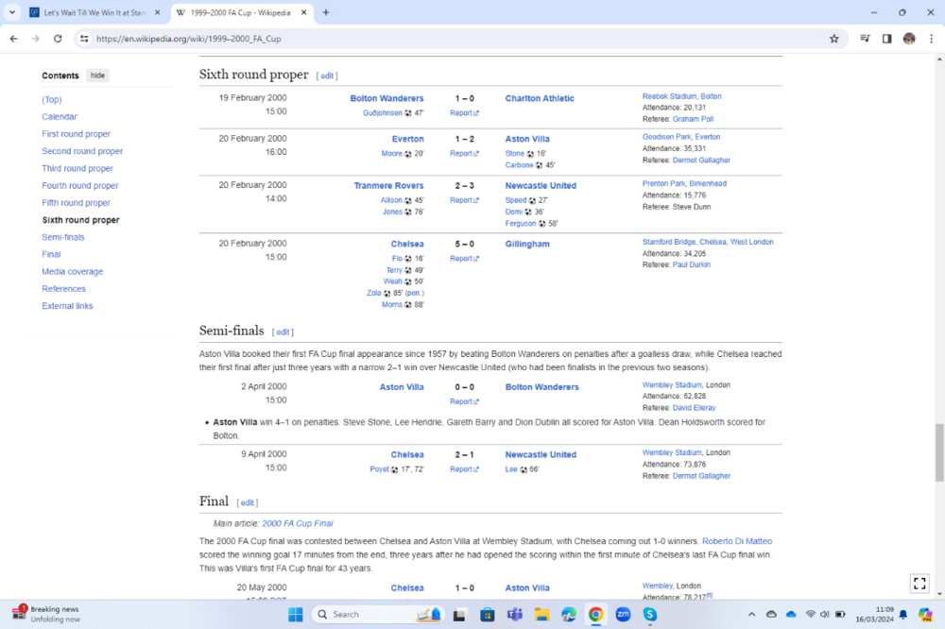Image resolution: width=945 pixels, height=629 pixels.
Task: Open the Tranmere Rovers team link
Action: (x=388, y=185)
